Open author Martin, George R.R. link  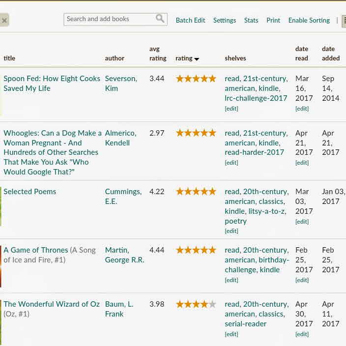click(124, 255)
